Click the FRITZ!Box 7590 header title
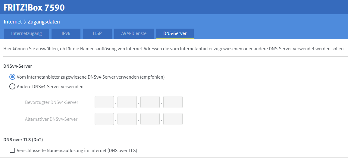 pos(34,8)
